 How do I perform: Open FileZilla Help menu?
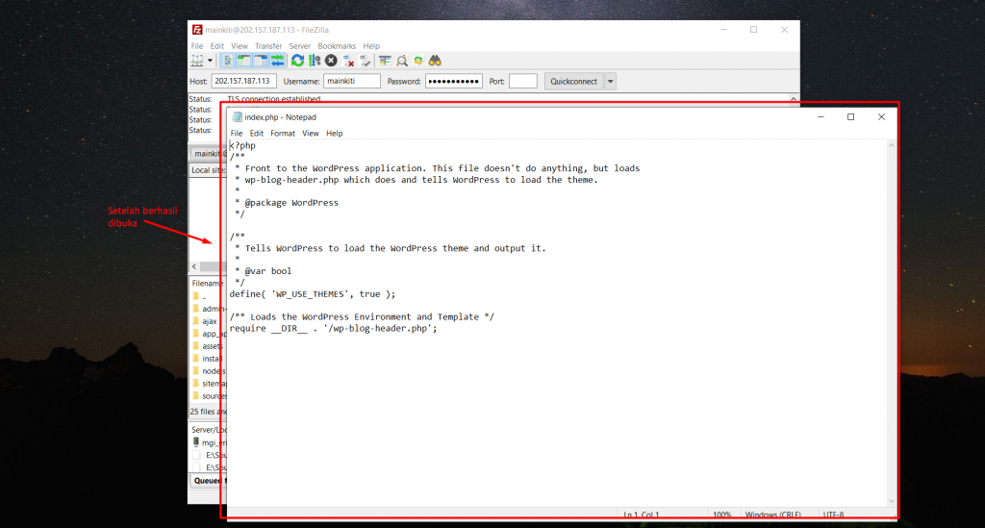371,46
